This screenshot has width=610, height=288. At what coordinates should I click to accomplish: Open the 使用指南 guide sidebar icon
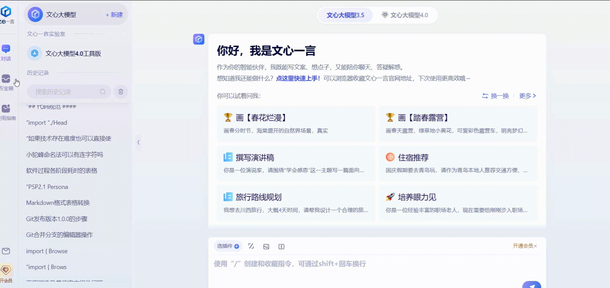pos(6,112)
